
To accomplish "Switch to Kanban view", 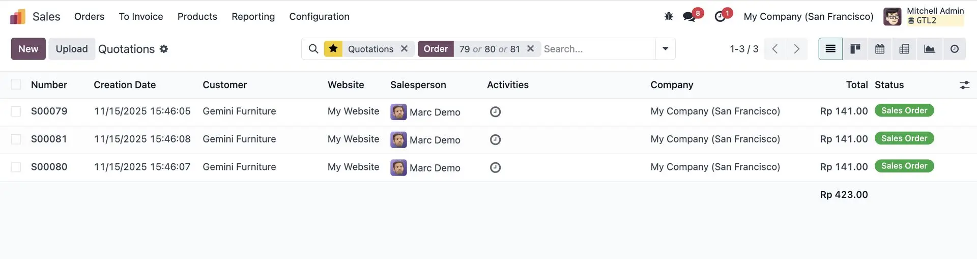I will tap(855, 49).
